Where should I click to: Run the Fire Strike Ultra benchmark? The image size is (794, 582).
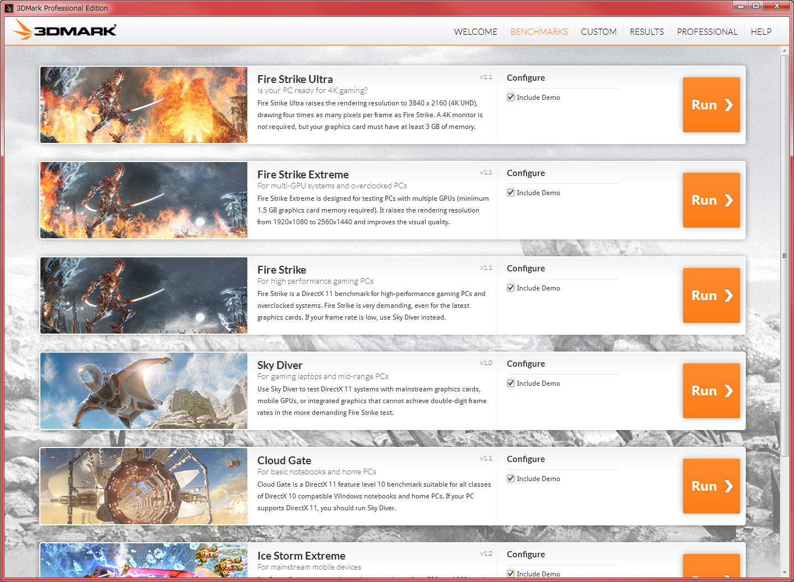[711, 105]
